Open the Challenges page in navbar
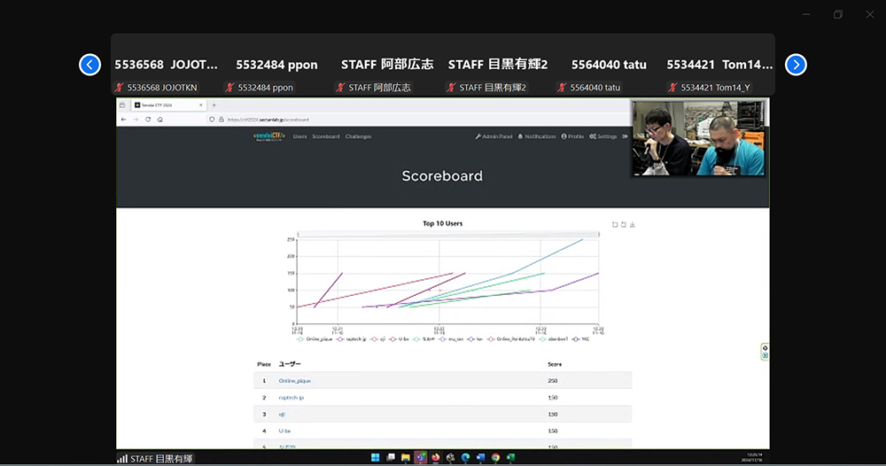Image resolution: width=886 pixels, height=466 pixels. [x=358, y=136]
